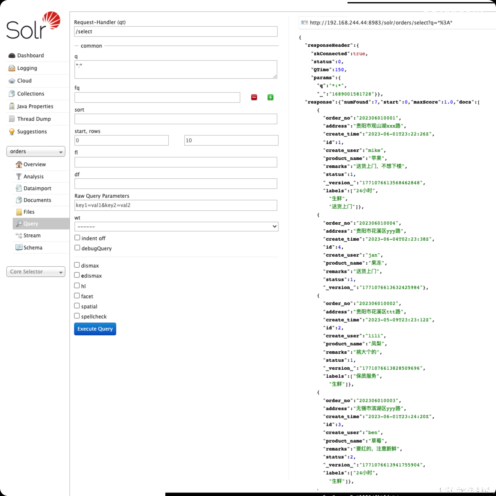Enable the debugQuery checkbox
Image resolution: width=496 pixels, height=496 pixels.
(77, 248)
